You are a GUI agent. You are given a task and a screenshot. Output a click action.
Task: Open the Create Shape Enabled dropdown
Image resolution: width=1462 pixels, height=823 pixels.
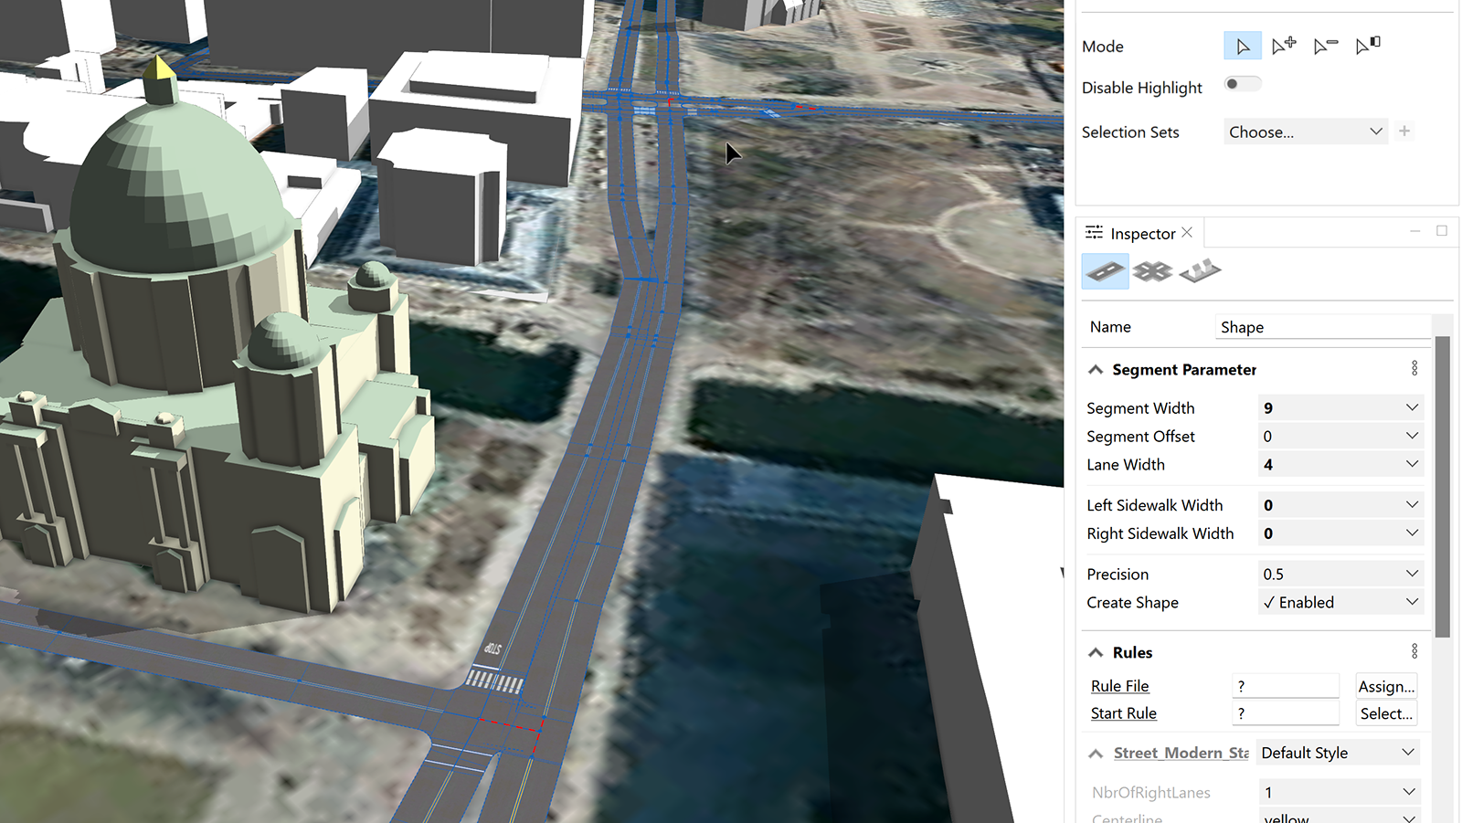pos(1340,602)
